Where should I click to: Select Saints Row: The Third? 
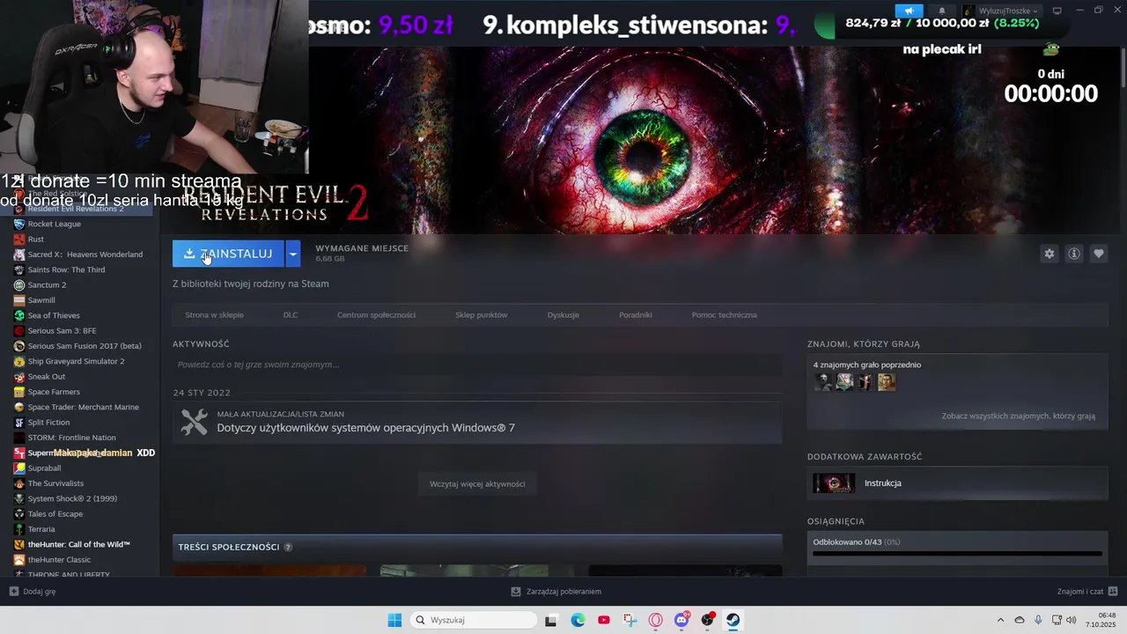pyautogui.click(x=66, y=269)
